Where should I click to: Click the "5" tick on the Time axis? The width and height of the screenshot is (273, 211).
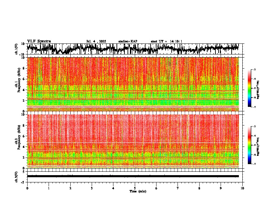[x=135, y=188]
